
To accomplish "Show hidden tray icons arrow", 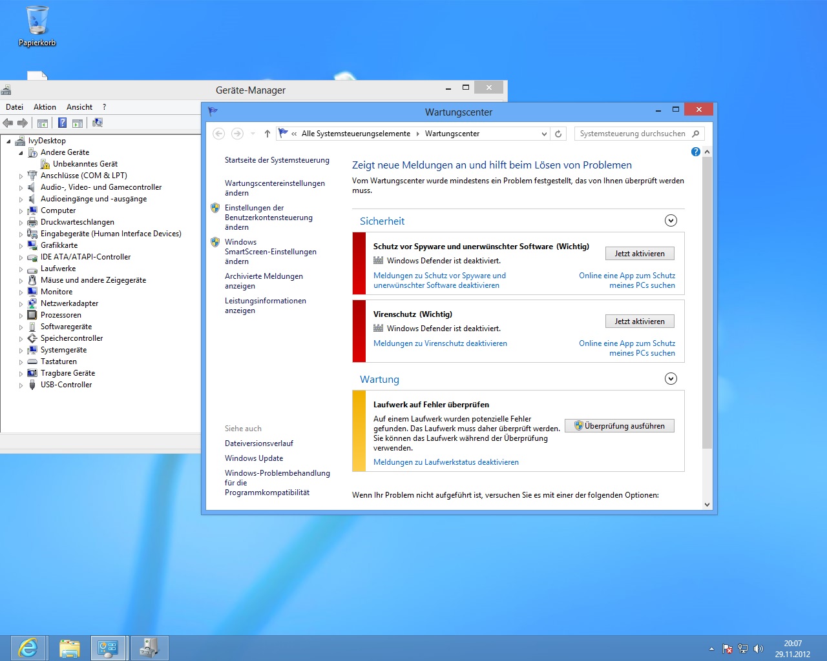I will pos(712,649).
